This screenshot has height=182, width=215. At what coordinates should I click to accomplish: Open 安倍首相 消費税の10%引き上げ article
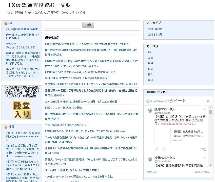tap(91, 84)
